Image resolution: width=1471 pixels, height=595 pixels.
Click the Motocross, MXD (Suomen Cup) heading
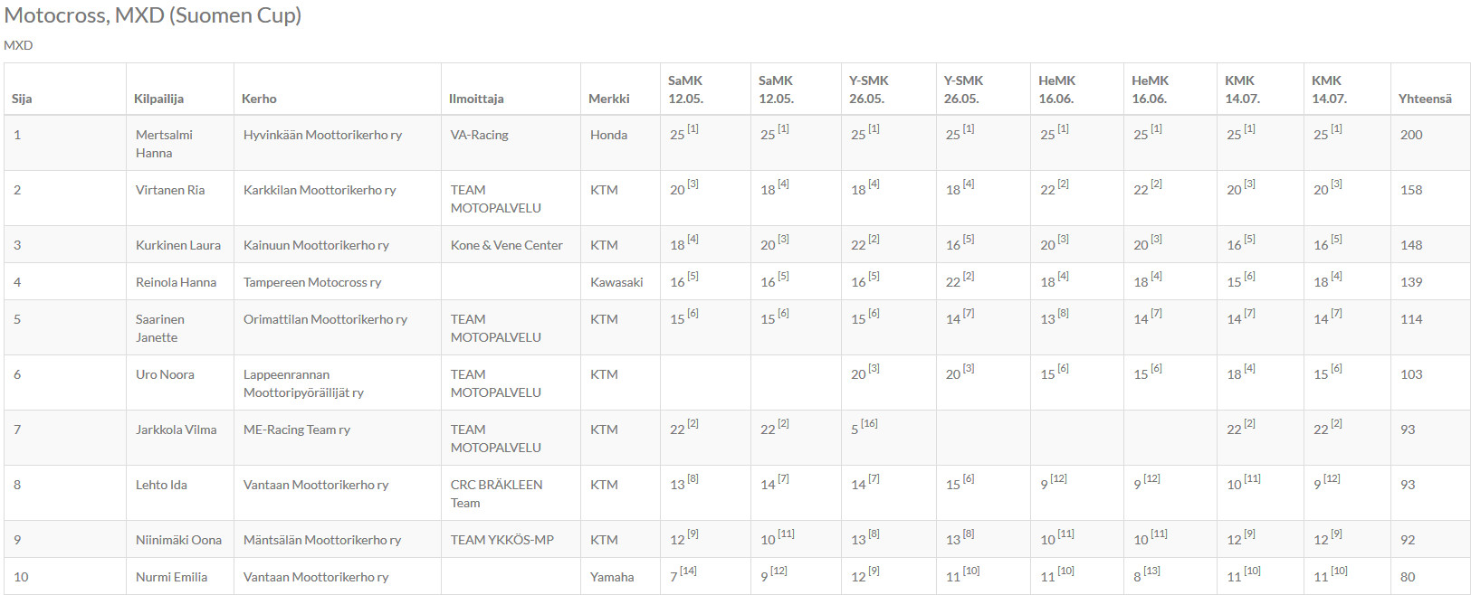(x=153, y=15)
